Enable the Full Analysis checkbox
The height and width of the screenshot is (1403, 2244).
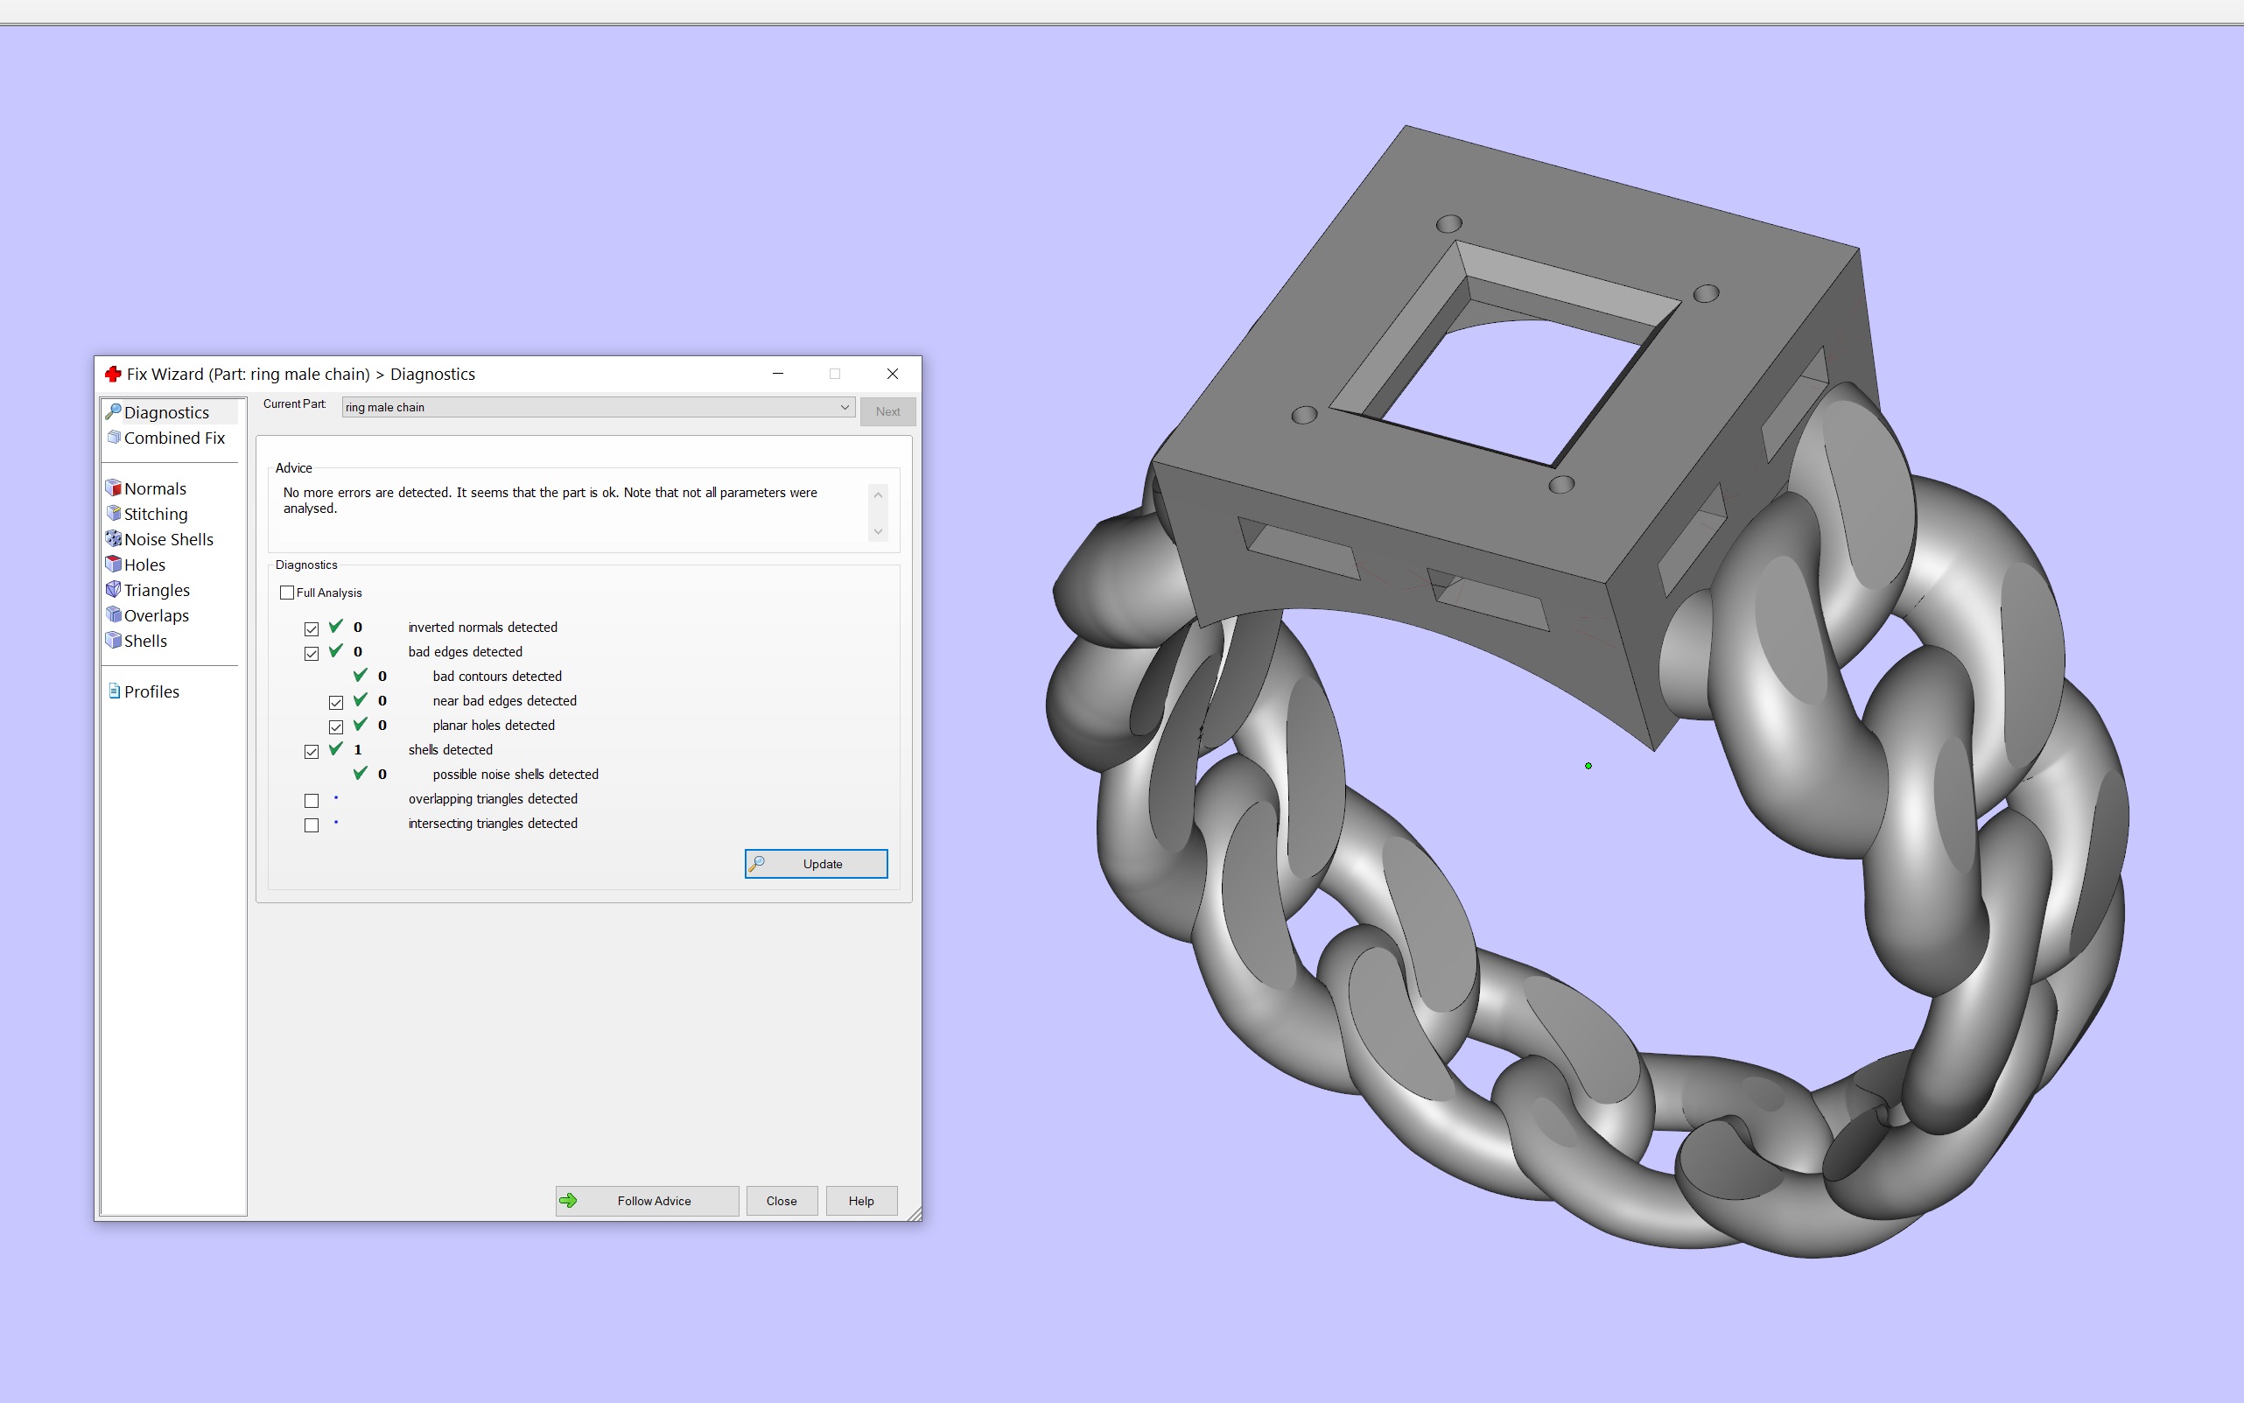[288, 592]
